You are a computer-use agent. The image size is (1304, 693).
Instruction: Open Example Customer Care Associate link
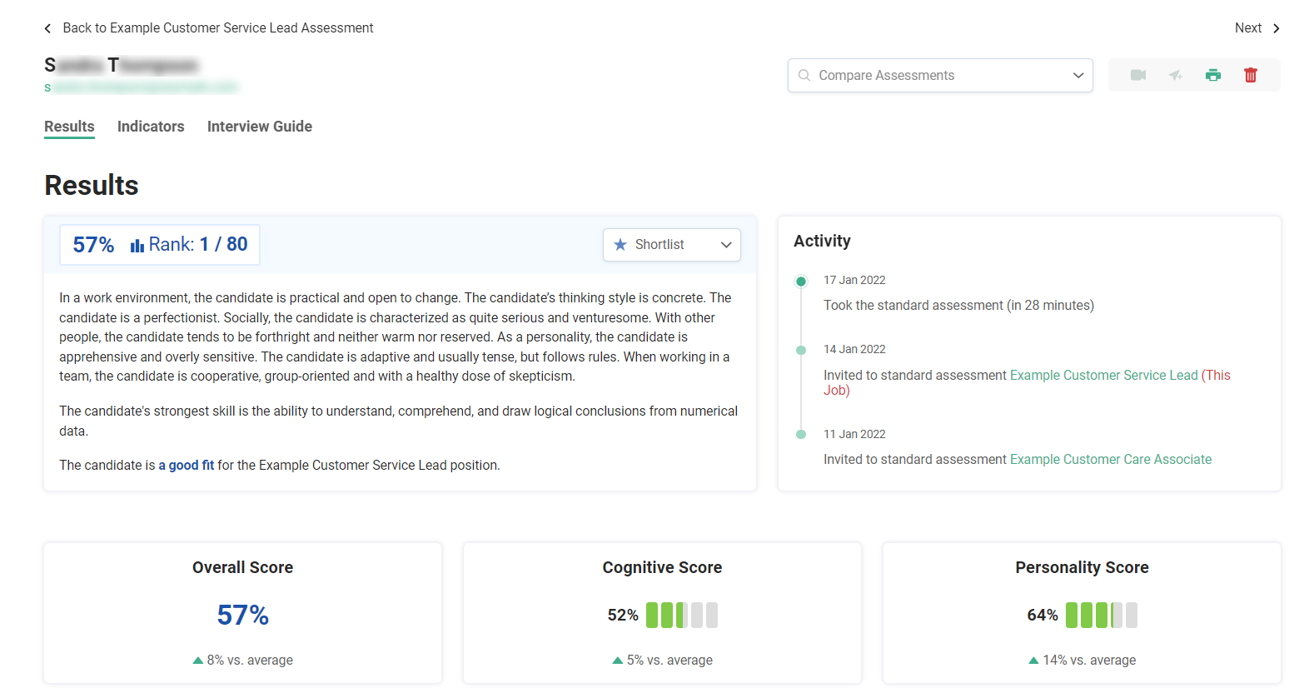click(1111, 459)
